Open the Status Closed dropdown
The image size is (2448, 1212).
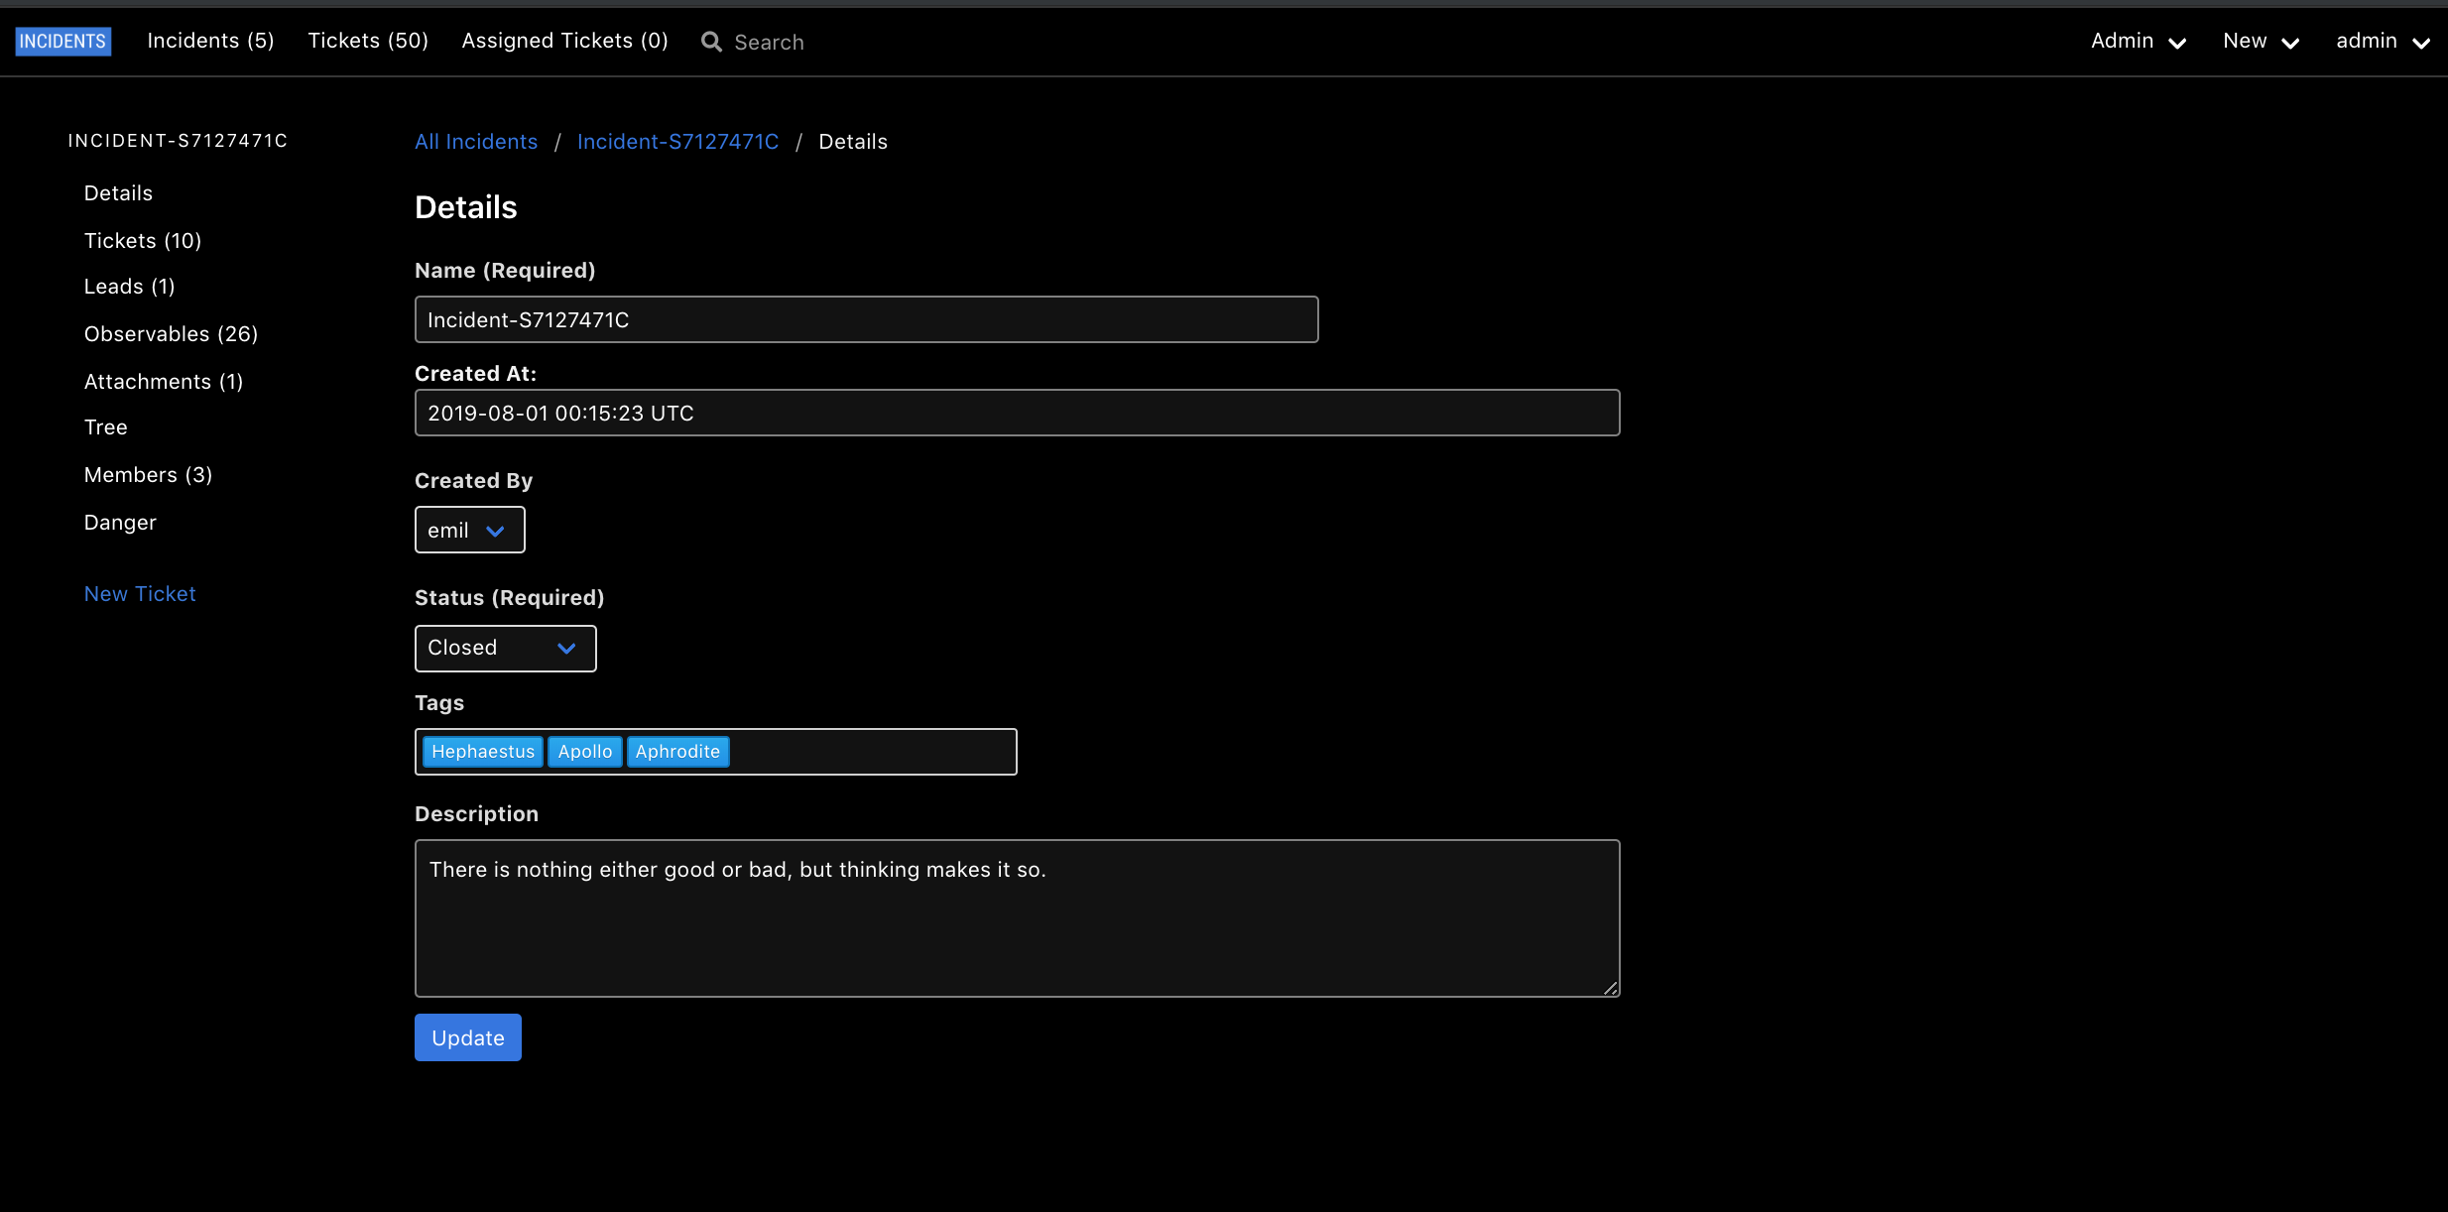[x=505, y=648]
